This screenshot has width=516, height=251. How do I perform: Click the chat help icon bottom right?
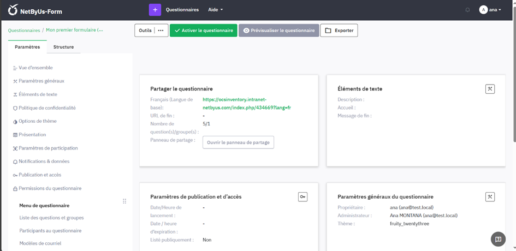pyautogui.click(x=497, y=239)
